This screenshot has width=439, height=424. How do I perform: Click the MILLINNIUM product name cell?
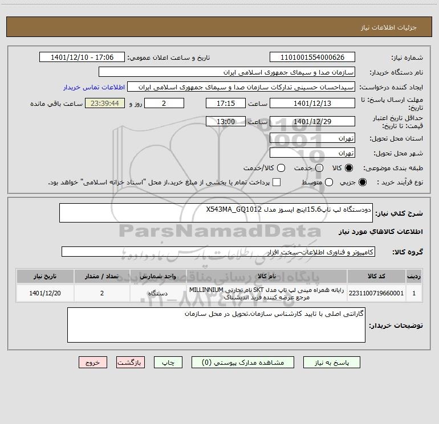coord(267,293)
